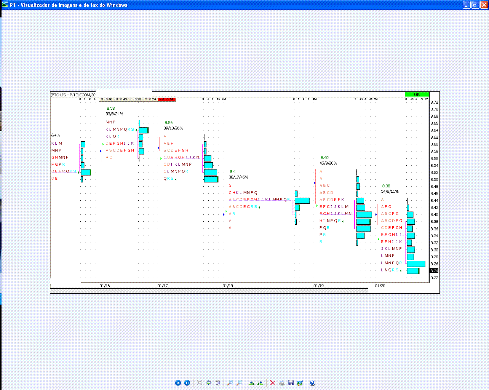Click the 39/10/26% statistic

point(174,128)
